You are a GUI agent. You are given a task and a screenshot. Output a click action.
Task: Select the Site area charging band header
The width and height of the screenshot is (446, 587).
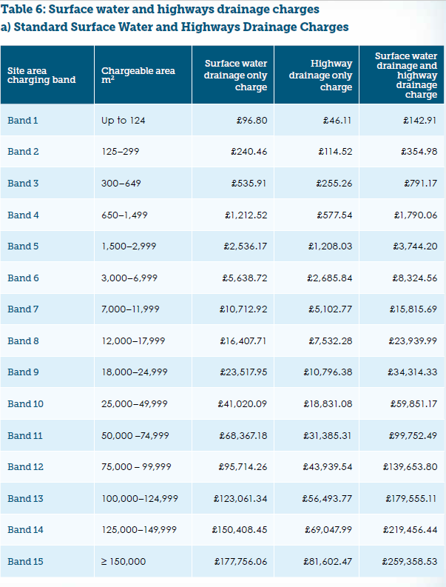pyautogui.click(x=41, y=76)
